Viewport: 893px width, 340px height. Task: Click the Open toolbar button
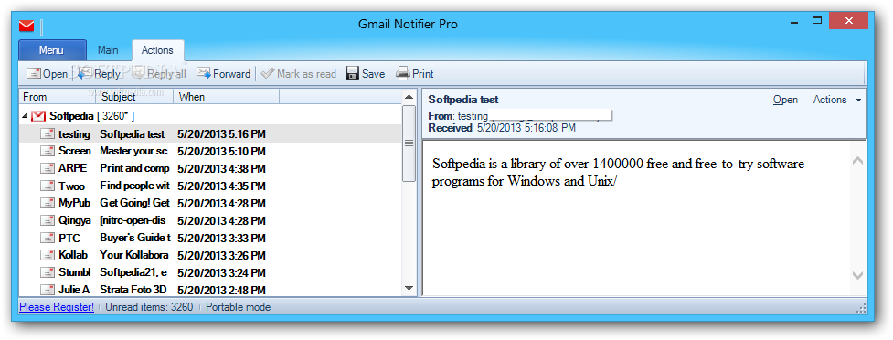[x=48, y=74]
